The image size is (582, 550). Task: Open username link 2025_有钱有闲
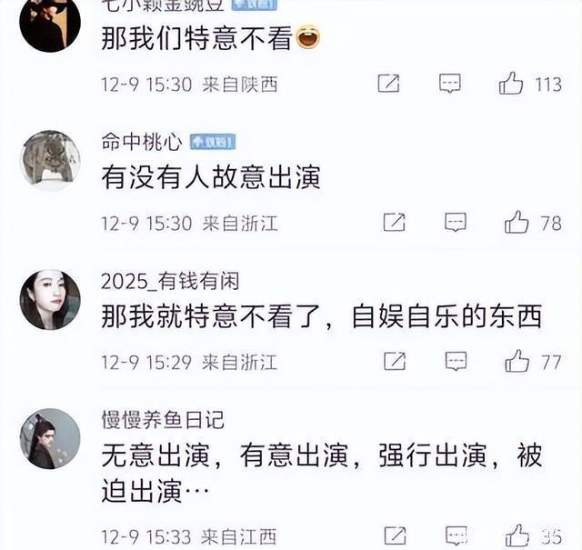170,281
